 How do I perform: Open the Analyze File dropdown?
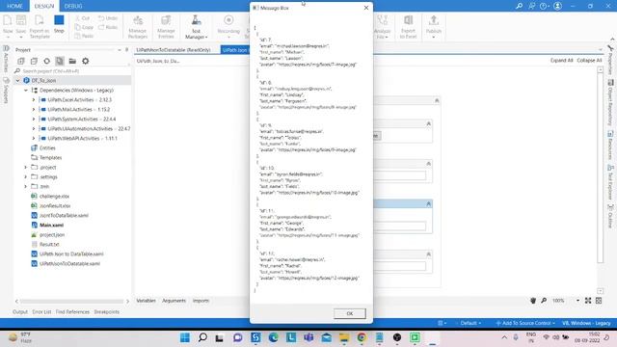[x=382, y=27]
